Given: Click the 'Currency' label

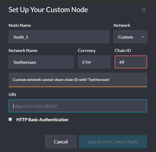Looking at the screenshot, I should 86,51.
